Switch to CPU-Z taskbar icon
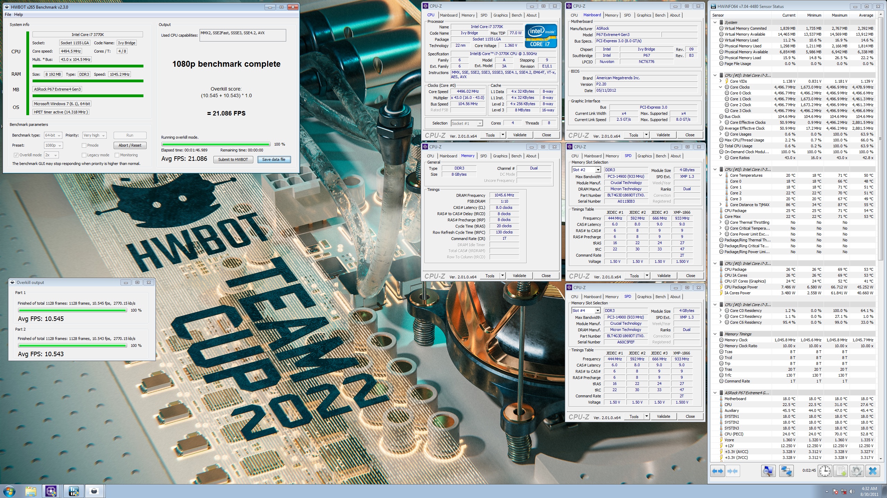887x498 pixels. tap(51, 491)
